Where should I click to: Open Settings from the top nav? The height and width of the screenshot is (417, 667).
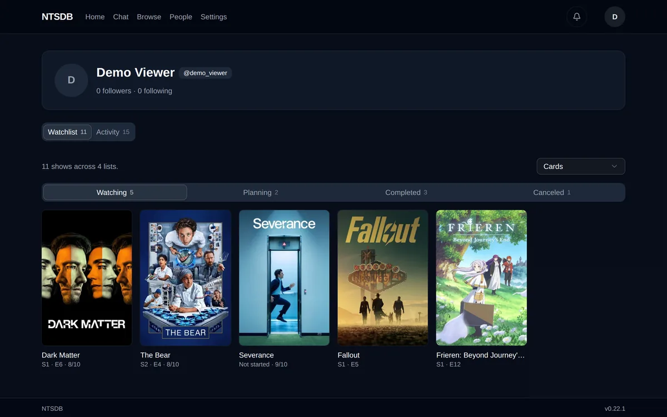[213, 17]
